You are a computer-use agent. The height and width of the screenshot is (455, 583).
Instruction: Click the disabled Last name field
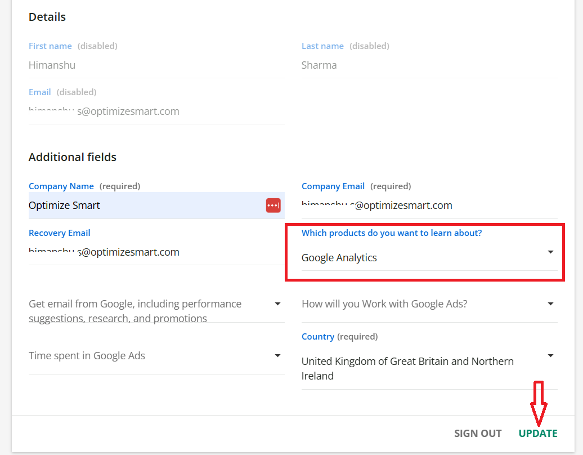[429, 65]
